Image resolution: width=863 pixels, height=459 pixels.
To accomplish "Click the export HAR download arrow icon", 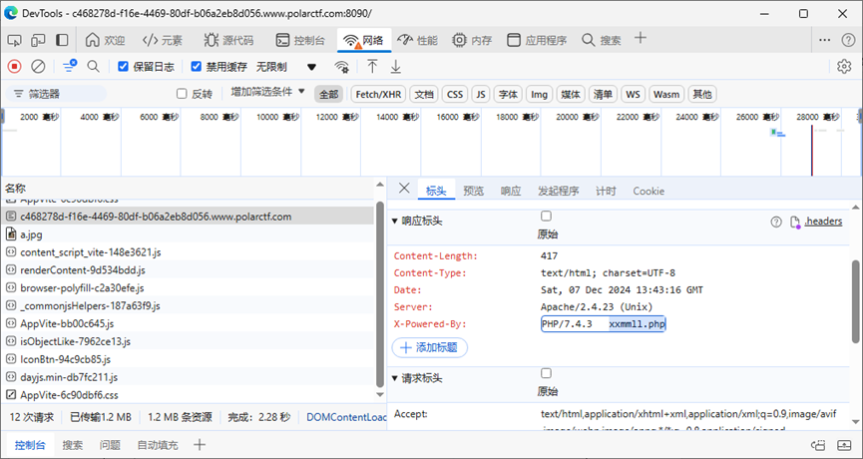I will tap(395, 67).
